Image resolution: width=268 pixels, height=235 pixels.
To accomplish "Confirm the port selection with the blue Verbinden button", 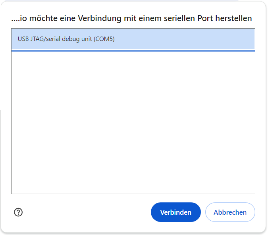I will click(176, 212).
